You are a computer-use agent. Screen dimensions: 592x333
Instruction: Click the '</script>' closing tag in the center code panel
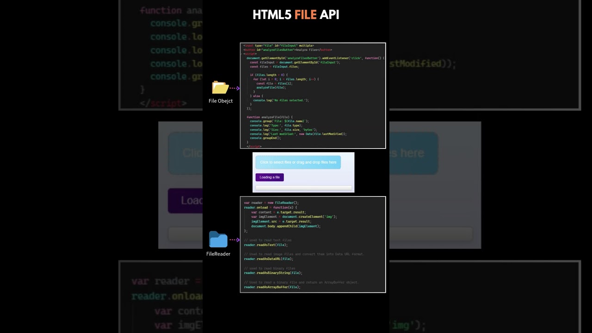click(x=254, y=147)
